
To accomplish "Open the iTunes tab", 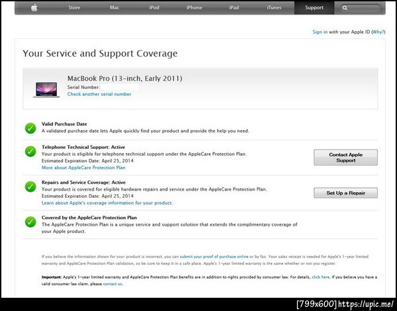I will (x=274, y=7).
